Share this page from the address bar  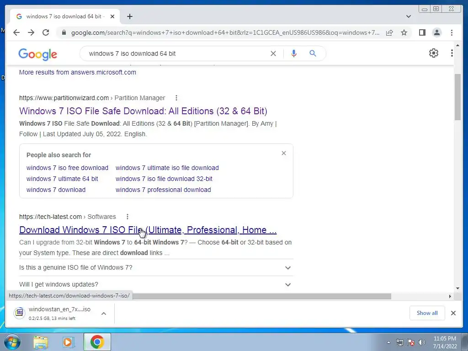[389, 32]
